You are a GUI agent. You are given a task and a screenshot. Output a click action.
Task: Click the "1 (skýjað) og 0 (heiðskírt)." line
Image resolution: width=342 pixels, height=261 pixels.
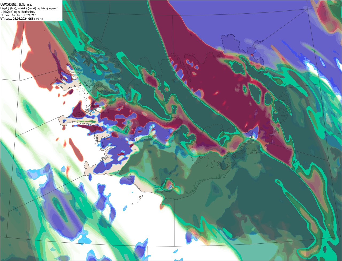18,12
